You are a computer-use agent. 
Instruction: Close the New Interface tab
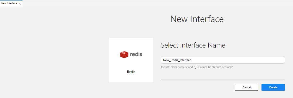(x=20, y=4)
